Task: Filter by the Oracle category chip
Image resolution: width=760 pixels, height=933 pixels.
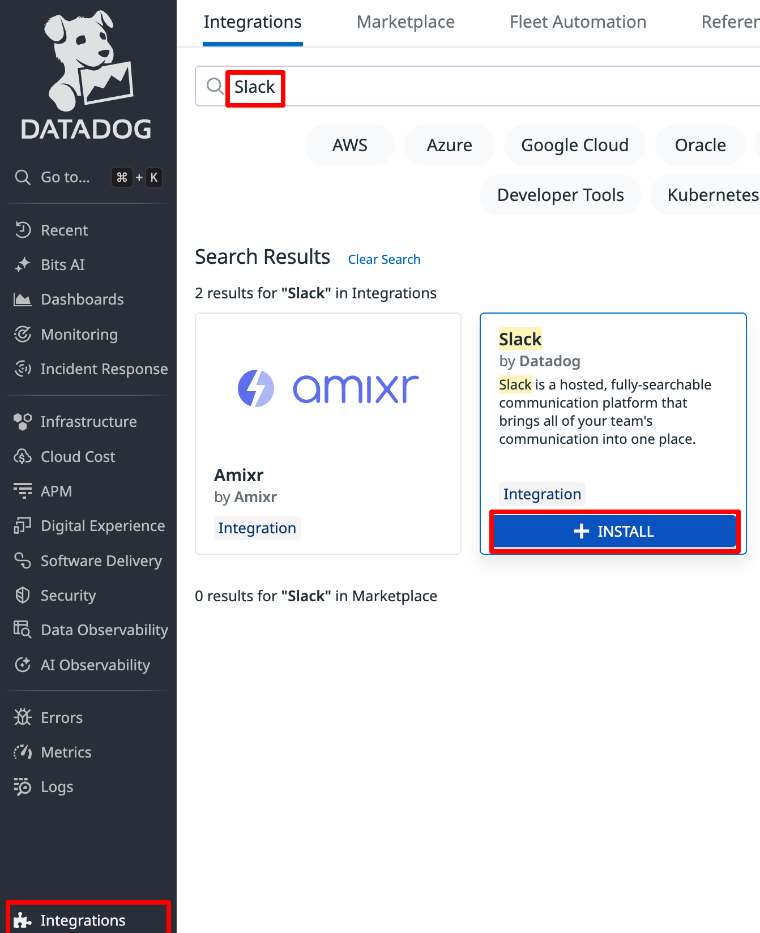Action: click(x=701, y=145)
